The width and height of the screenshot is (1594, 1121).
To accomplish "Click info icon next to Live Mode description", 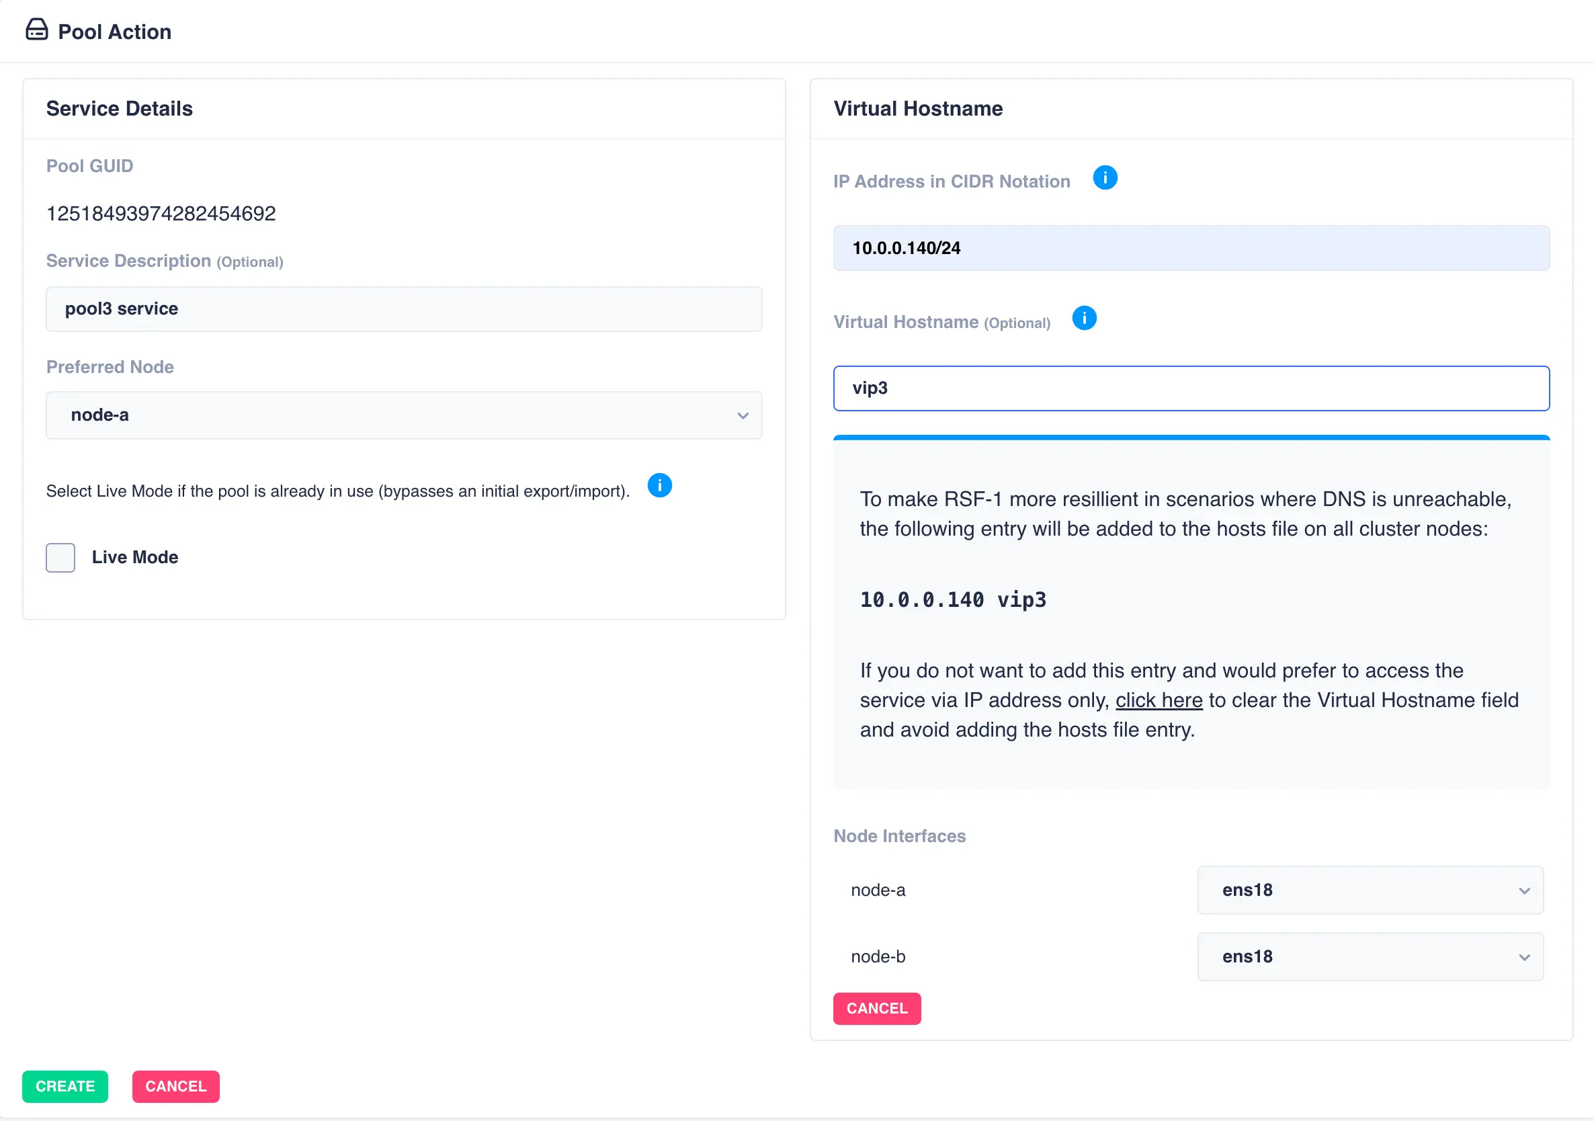I will (x=659, y=485).
